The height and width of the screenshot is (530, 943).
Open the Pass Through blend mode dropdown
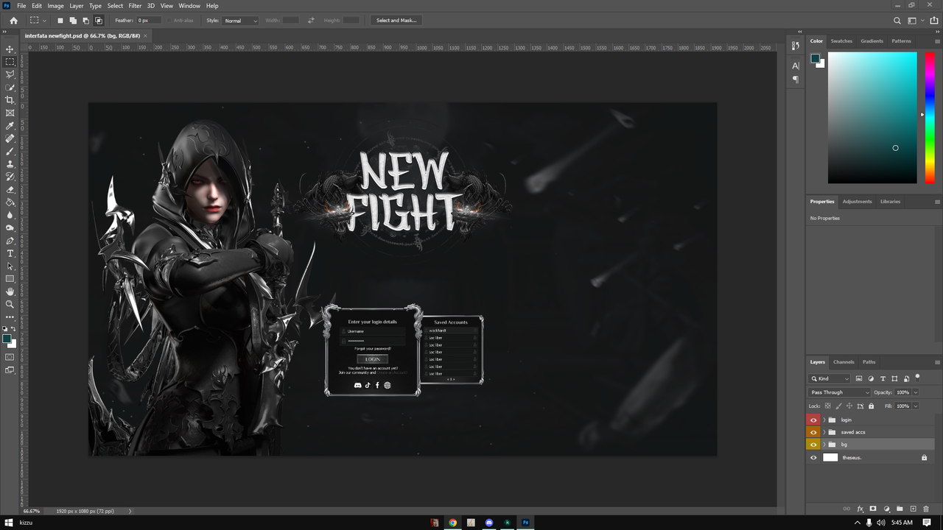[839, 392]
